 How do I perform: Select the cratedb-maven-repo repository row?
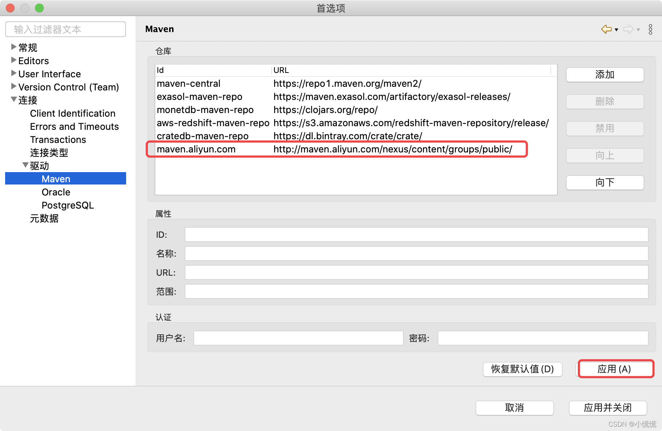click(x=356, y=136)
